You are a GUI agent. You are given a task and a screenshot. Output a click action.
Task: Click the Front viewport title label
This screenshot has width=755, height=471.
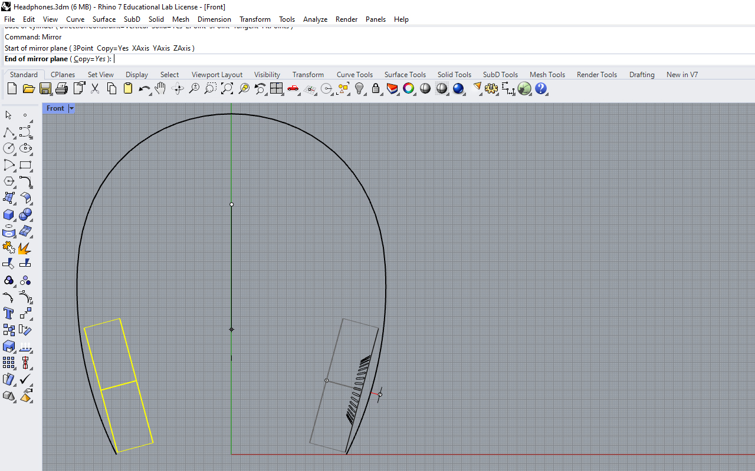coord(55,108)
